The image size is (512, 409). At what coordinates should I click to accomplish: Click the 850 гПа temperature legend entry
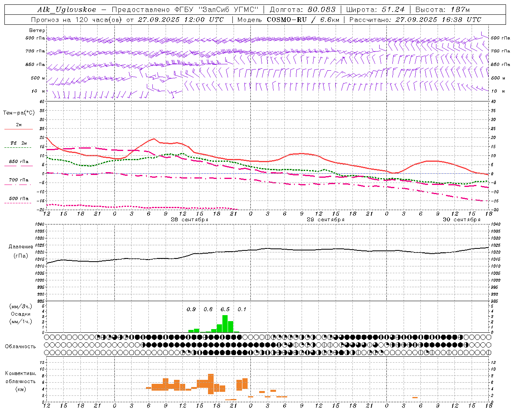[x=18, y=162]
